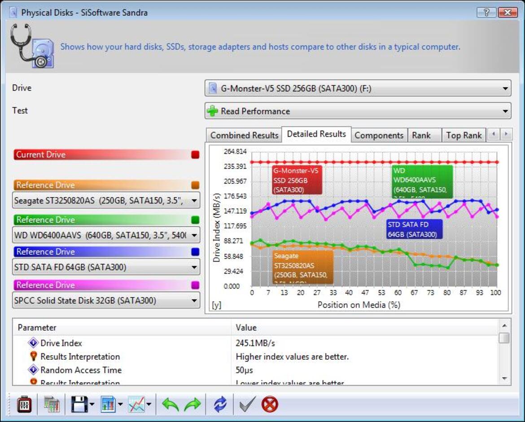Click the [y] axis toggle on chart
This screenshot has height=422, width=525.
pos(217,305)
